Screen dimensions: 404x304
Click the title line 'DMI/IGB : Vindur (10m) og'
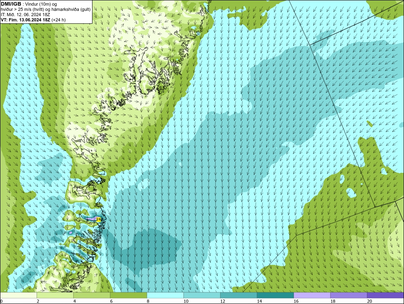point(29,4)
